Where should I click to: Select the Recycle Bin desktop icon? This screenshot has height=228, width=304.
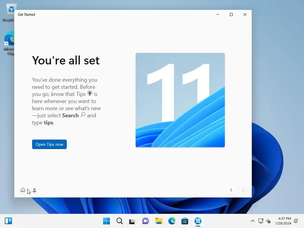point(9,13)
